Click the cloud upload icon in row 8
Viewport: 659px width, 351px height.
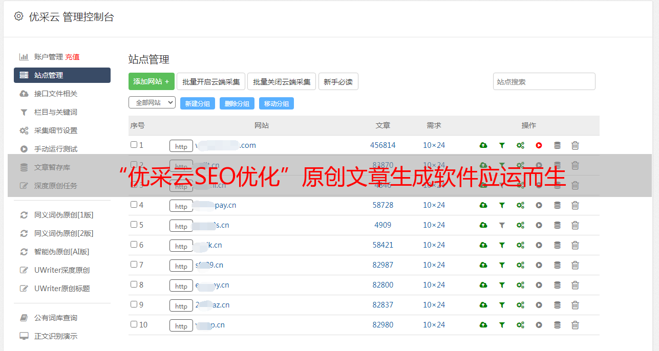tap(483, 285)
